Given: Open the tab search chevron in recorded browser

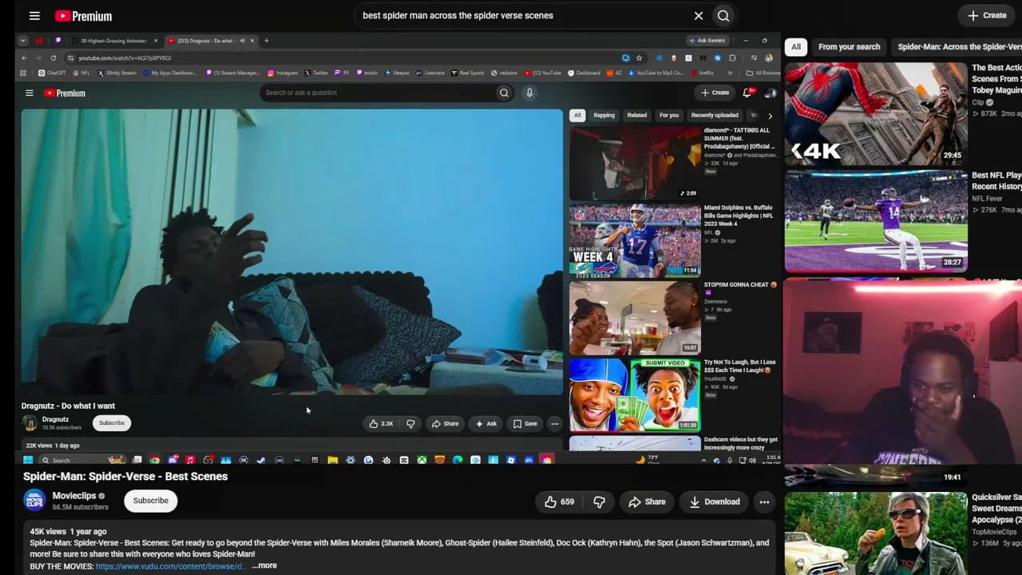Looking at the screenshot, I should [x=23, y=41].
